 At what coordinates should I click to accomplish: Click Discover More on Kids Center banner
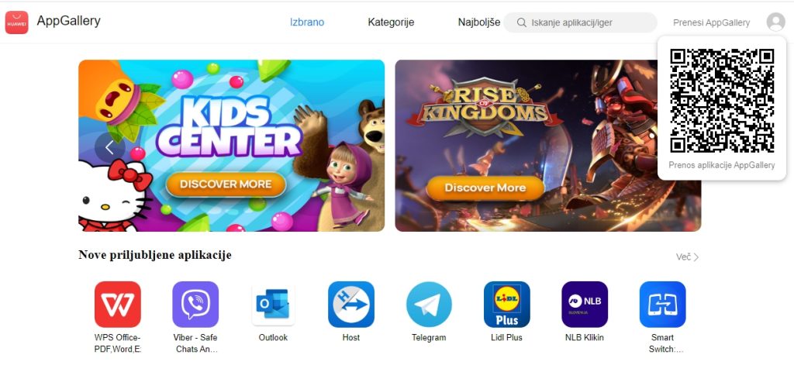[x=226, y=184]
